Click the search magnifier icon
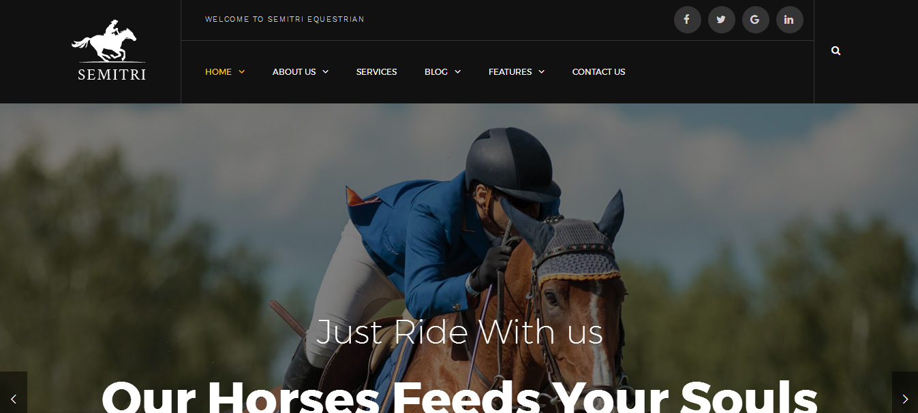Screen dimensions: 918x413 point(836,51)
